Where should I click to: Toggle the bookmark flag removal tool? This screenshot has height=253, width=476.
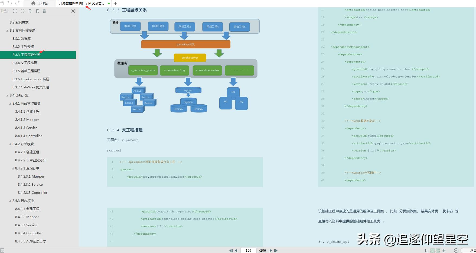point(37,11)
